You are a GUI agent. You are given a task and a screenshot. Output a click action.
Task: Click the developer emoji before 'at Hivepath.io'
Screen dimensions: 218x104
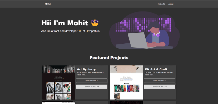coord(80,31)
